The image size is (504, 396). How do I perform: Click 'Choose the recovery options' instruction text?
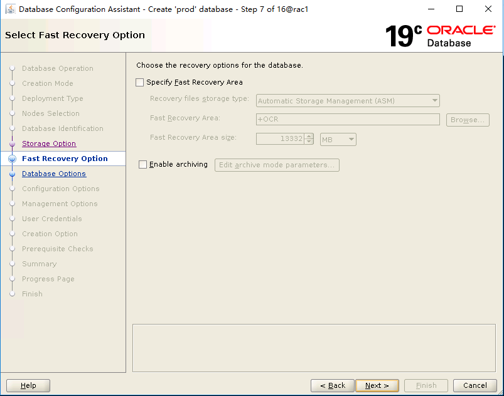pyautogui.click(x=220, y=65)
